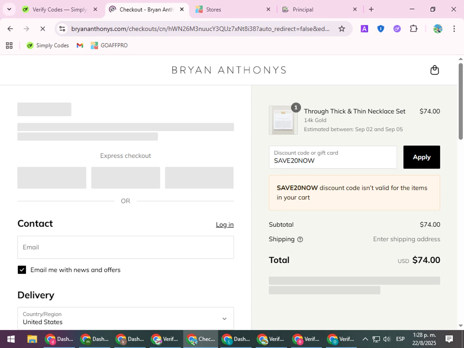Open File Explorer from taskbar

click(x=32, y=339)
